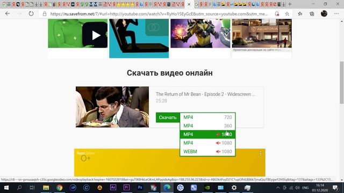Open NVIDIA app from taskbar
344x193 pixels.
click(207, 188)
